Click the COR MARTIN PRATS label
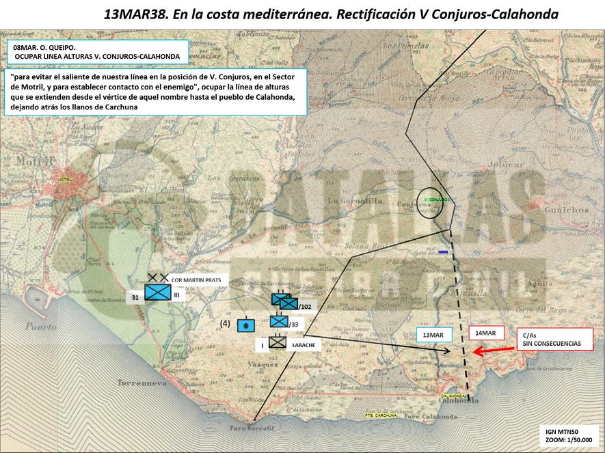Image resolution: width=605 pixels, height=453 pixels. coord(196,280)
